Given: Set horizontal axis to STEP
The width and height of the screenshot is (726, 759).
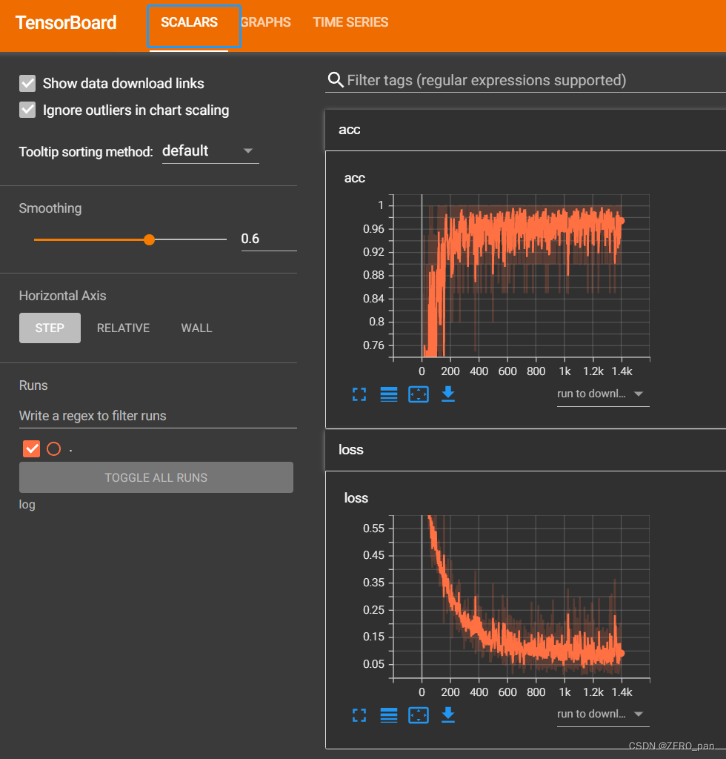Looking at the screenshot, I should [x=50, y=328].
